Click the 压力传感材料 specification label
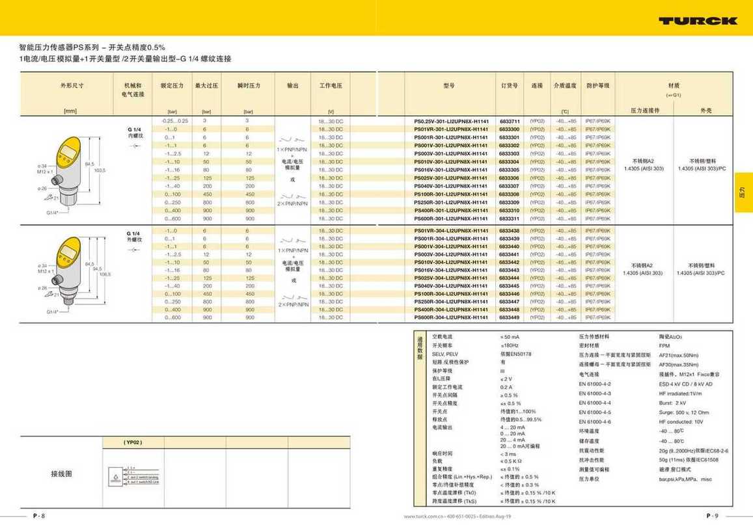 point(594,337)
